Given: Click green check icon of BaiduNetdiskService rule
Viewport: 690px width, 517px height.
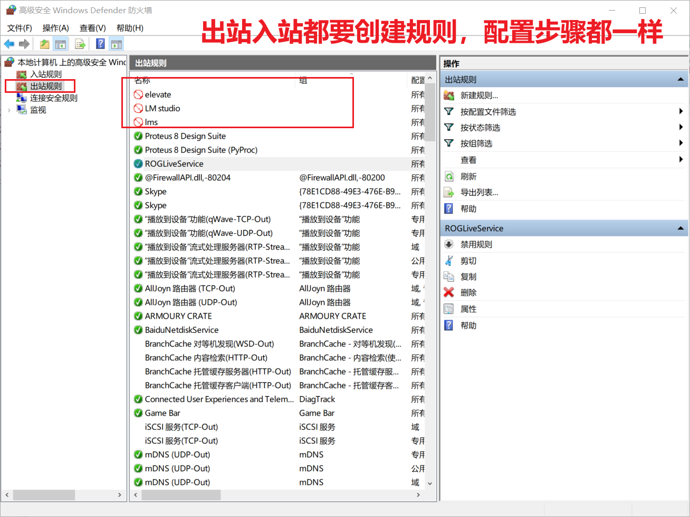Looking at the screenshot, I should coord(138,330).
